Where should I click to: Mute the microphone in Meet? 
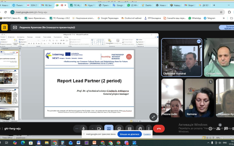84,128
